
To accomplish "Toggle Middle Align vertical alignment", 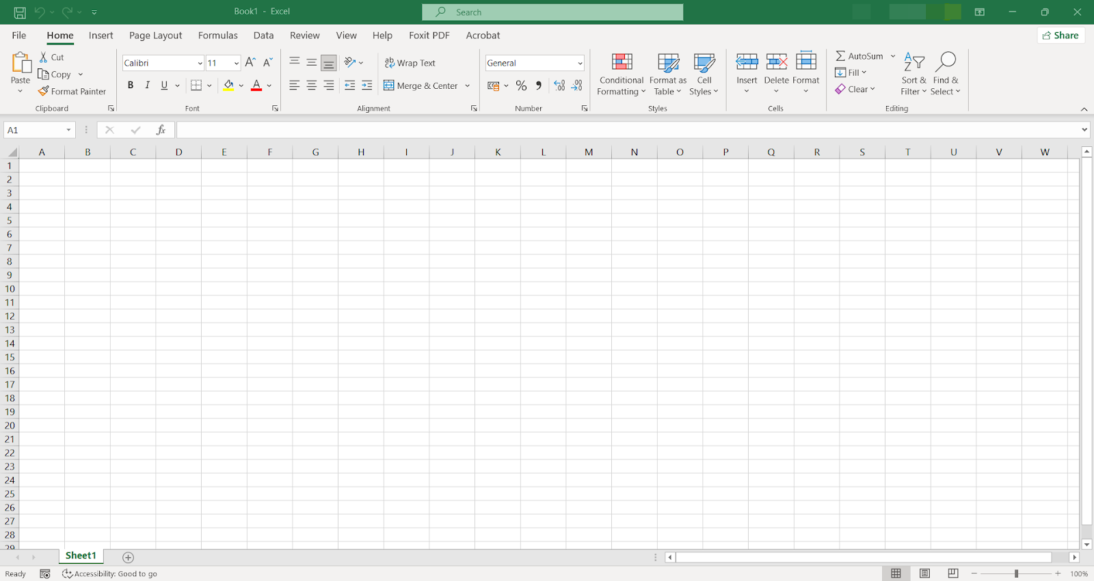I will coord(312,62).
